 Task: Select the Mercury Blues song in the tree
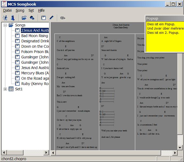click(35, 73)
